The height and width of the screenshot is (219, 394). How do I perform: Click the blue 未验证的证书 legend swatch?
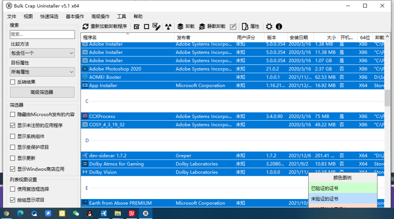pos(343,199)
